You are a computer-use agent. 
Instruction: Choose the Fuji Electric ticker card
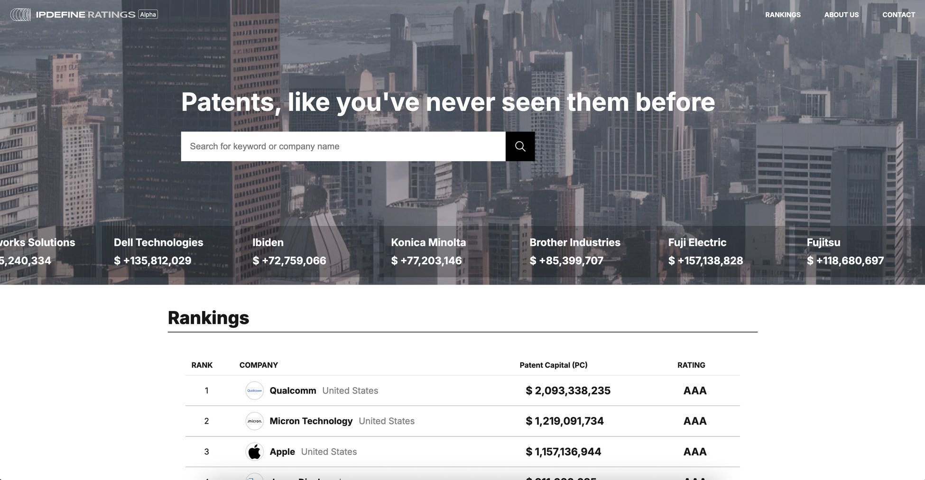click(705, 251)
